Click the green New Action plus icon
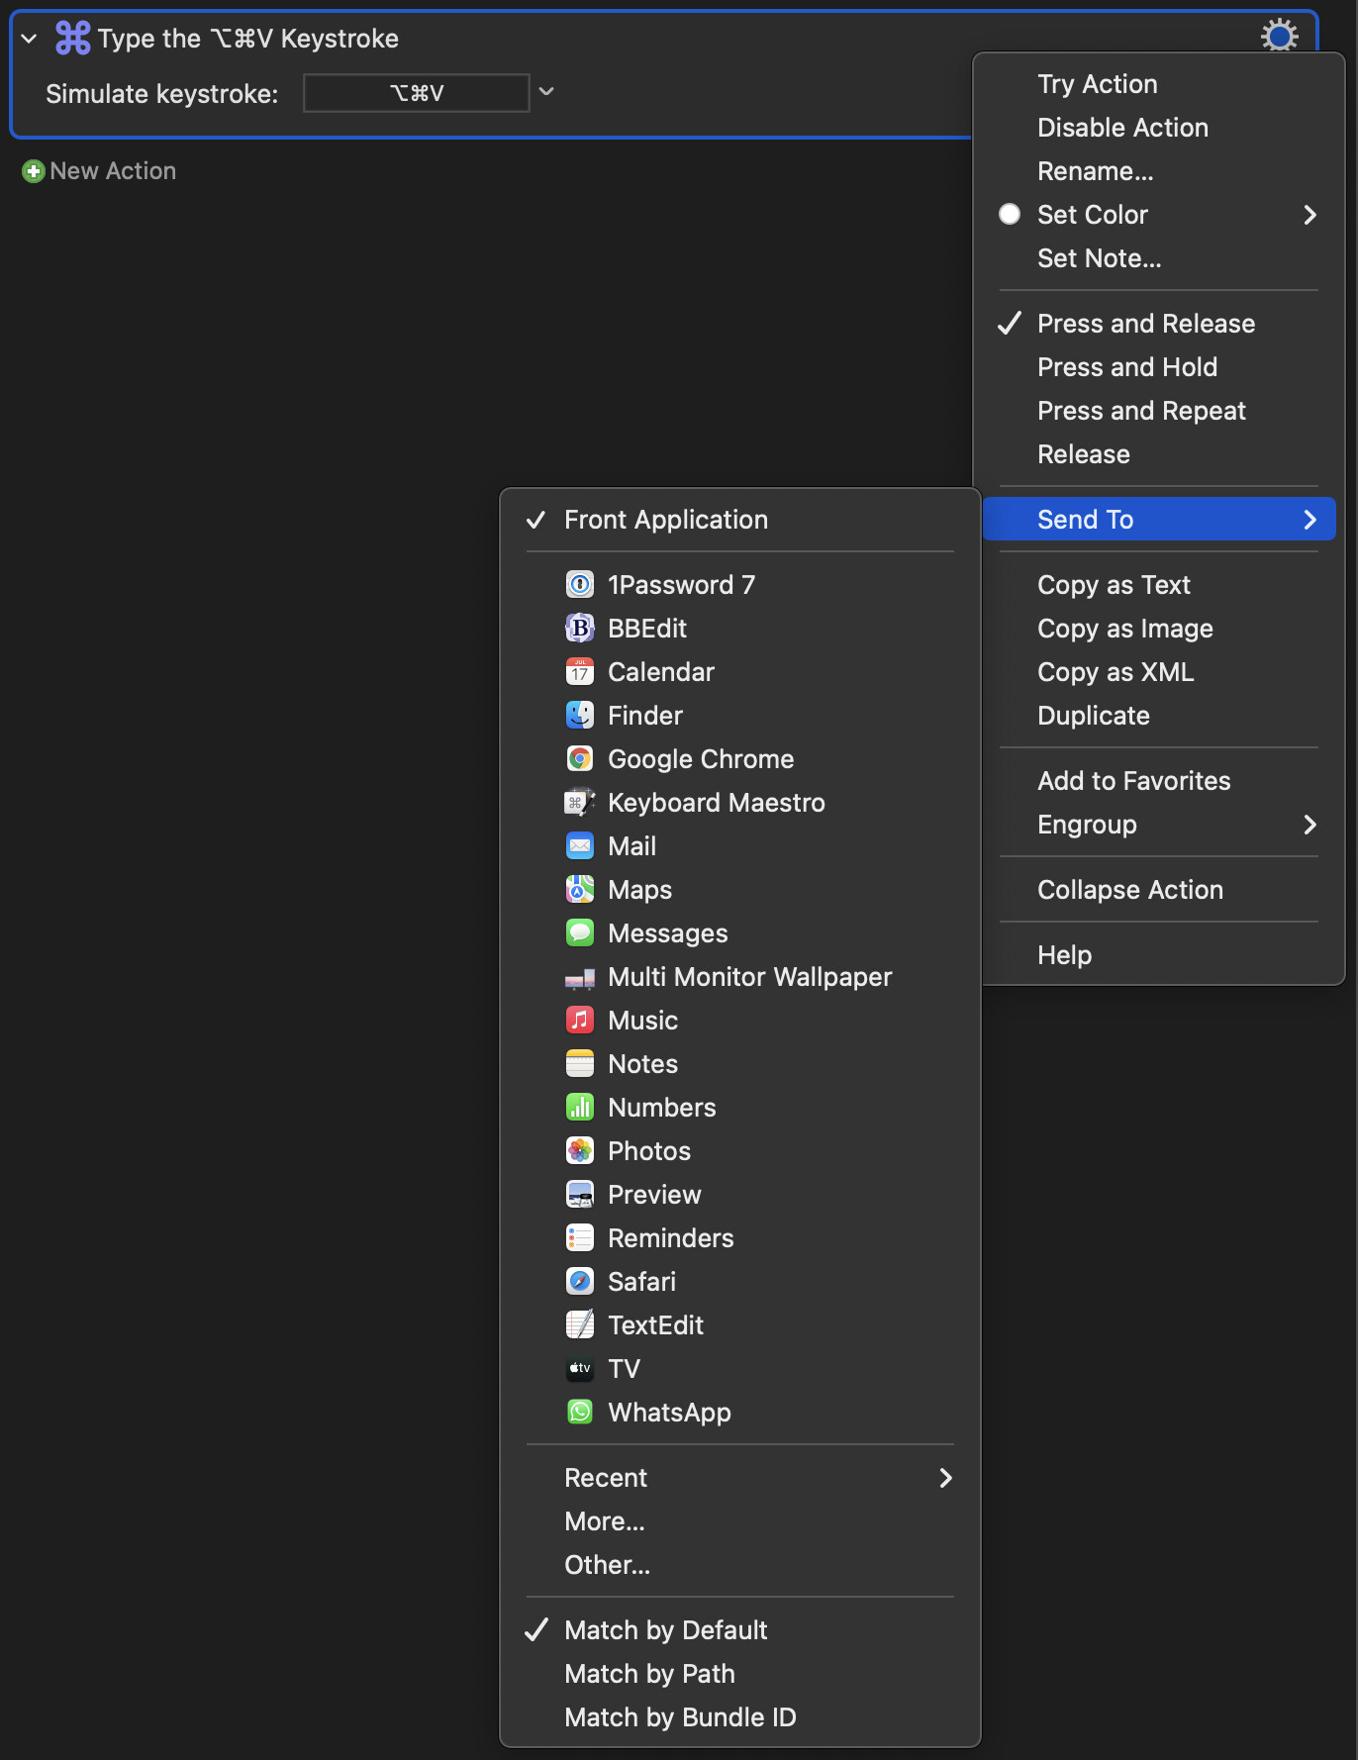Viewport: 1358px width, 1760px height. point(34,171)
